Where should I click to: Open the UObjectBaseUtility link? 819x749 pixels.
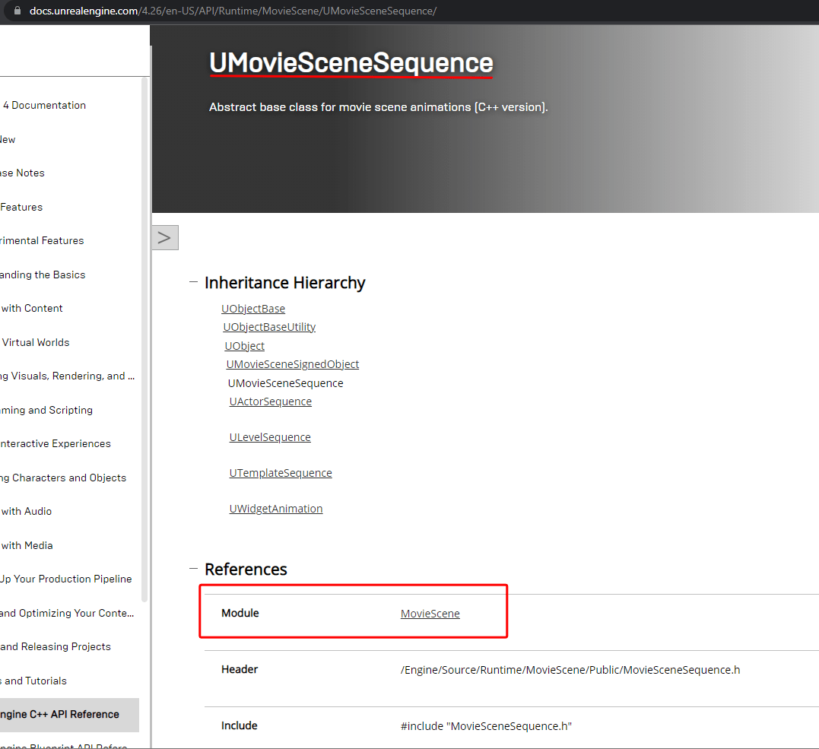pos(269,326)
